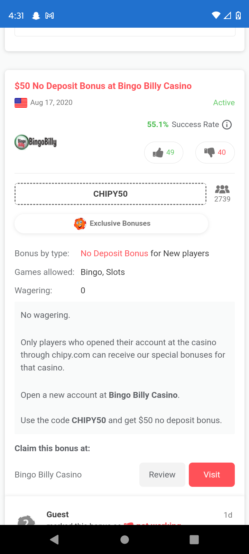Tap the thumbs up vote button
This screenshot has height=554, width=249.
pyautogui.click(x=164, y=152)
